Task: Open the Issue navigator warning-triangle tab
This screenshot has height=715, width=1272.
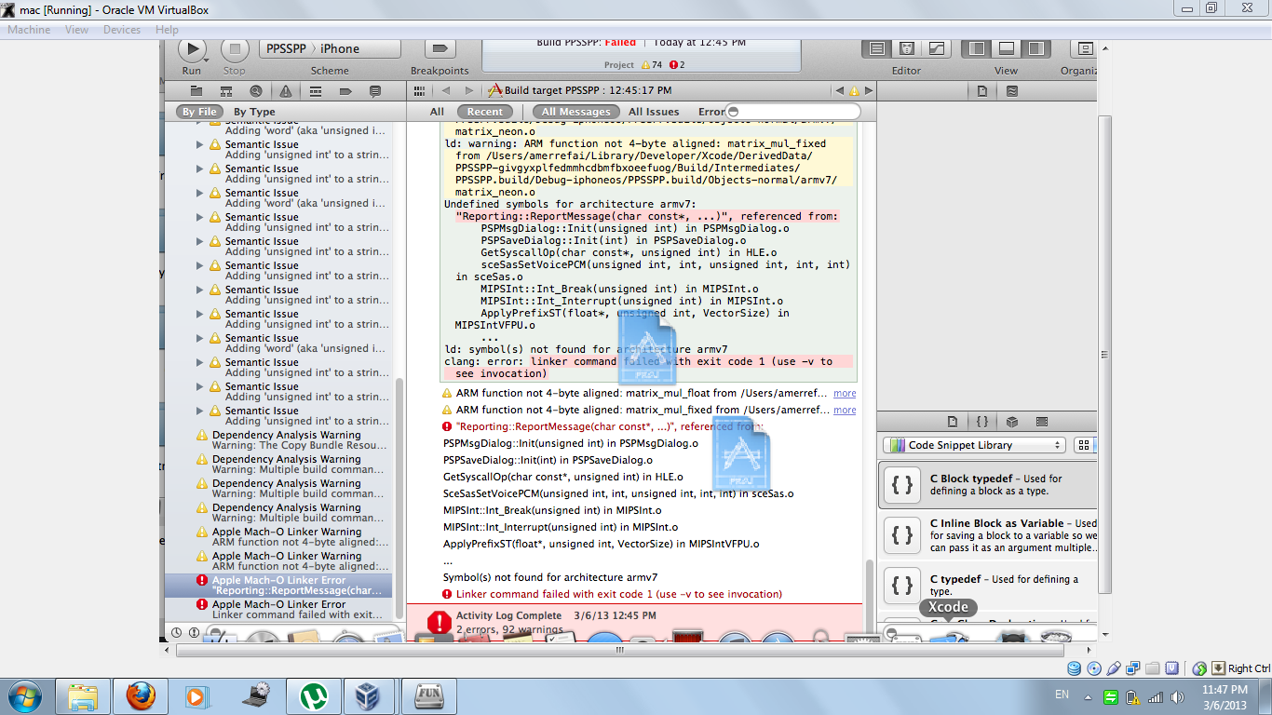Action: (x=285, y=91)
